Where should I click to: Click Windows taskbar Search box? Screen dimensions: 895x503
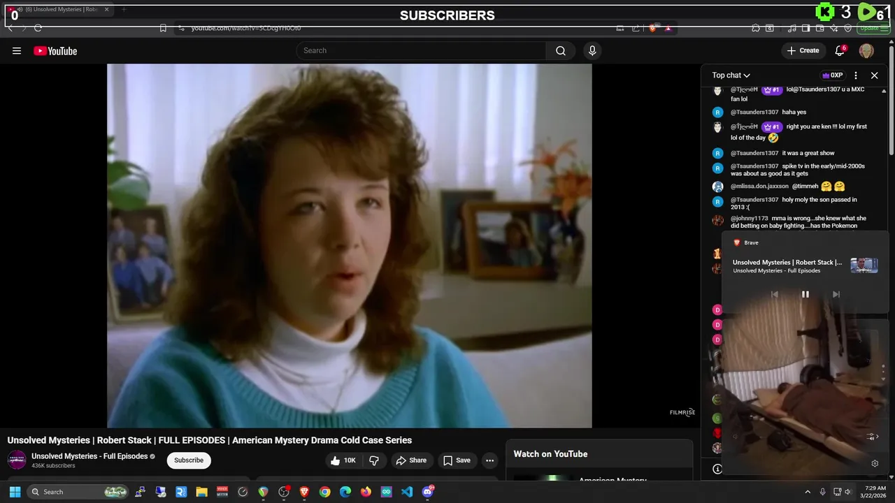click(78, 492)
